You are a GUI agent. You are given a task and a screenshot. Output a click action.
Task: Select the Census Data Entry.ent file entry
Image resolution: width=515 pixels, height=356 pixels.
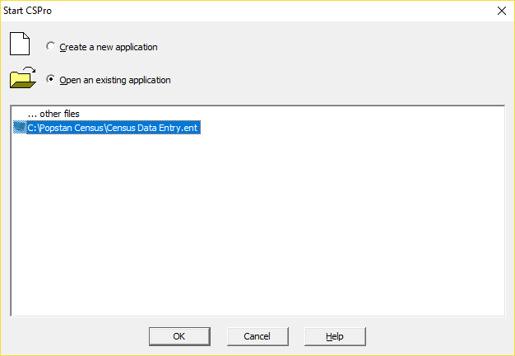click(x=114, y=128)
